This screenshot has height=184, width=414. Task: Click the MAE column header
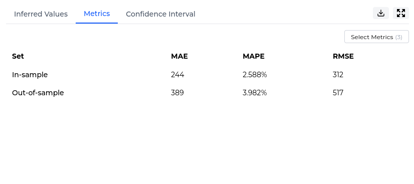(x=179, y=56)
